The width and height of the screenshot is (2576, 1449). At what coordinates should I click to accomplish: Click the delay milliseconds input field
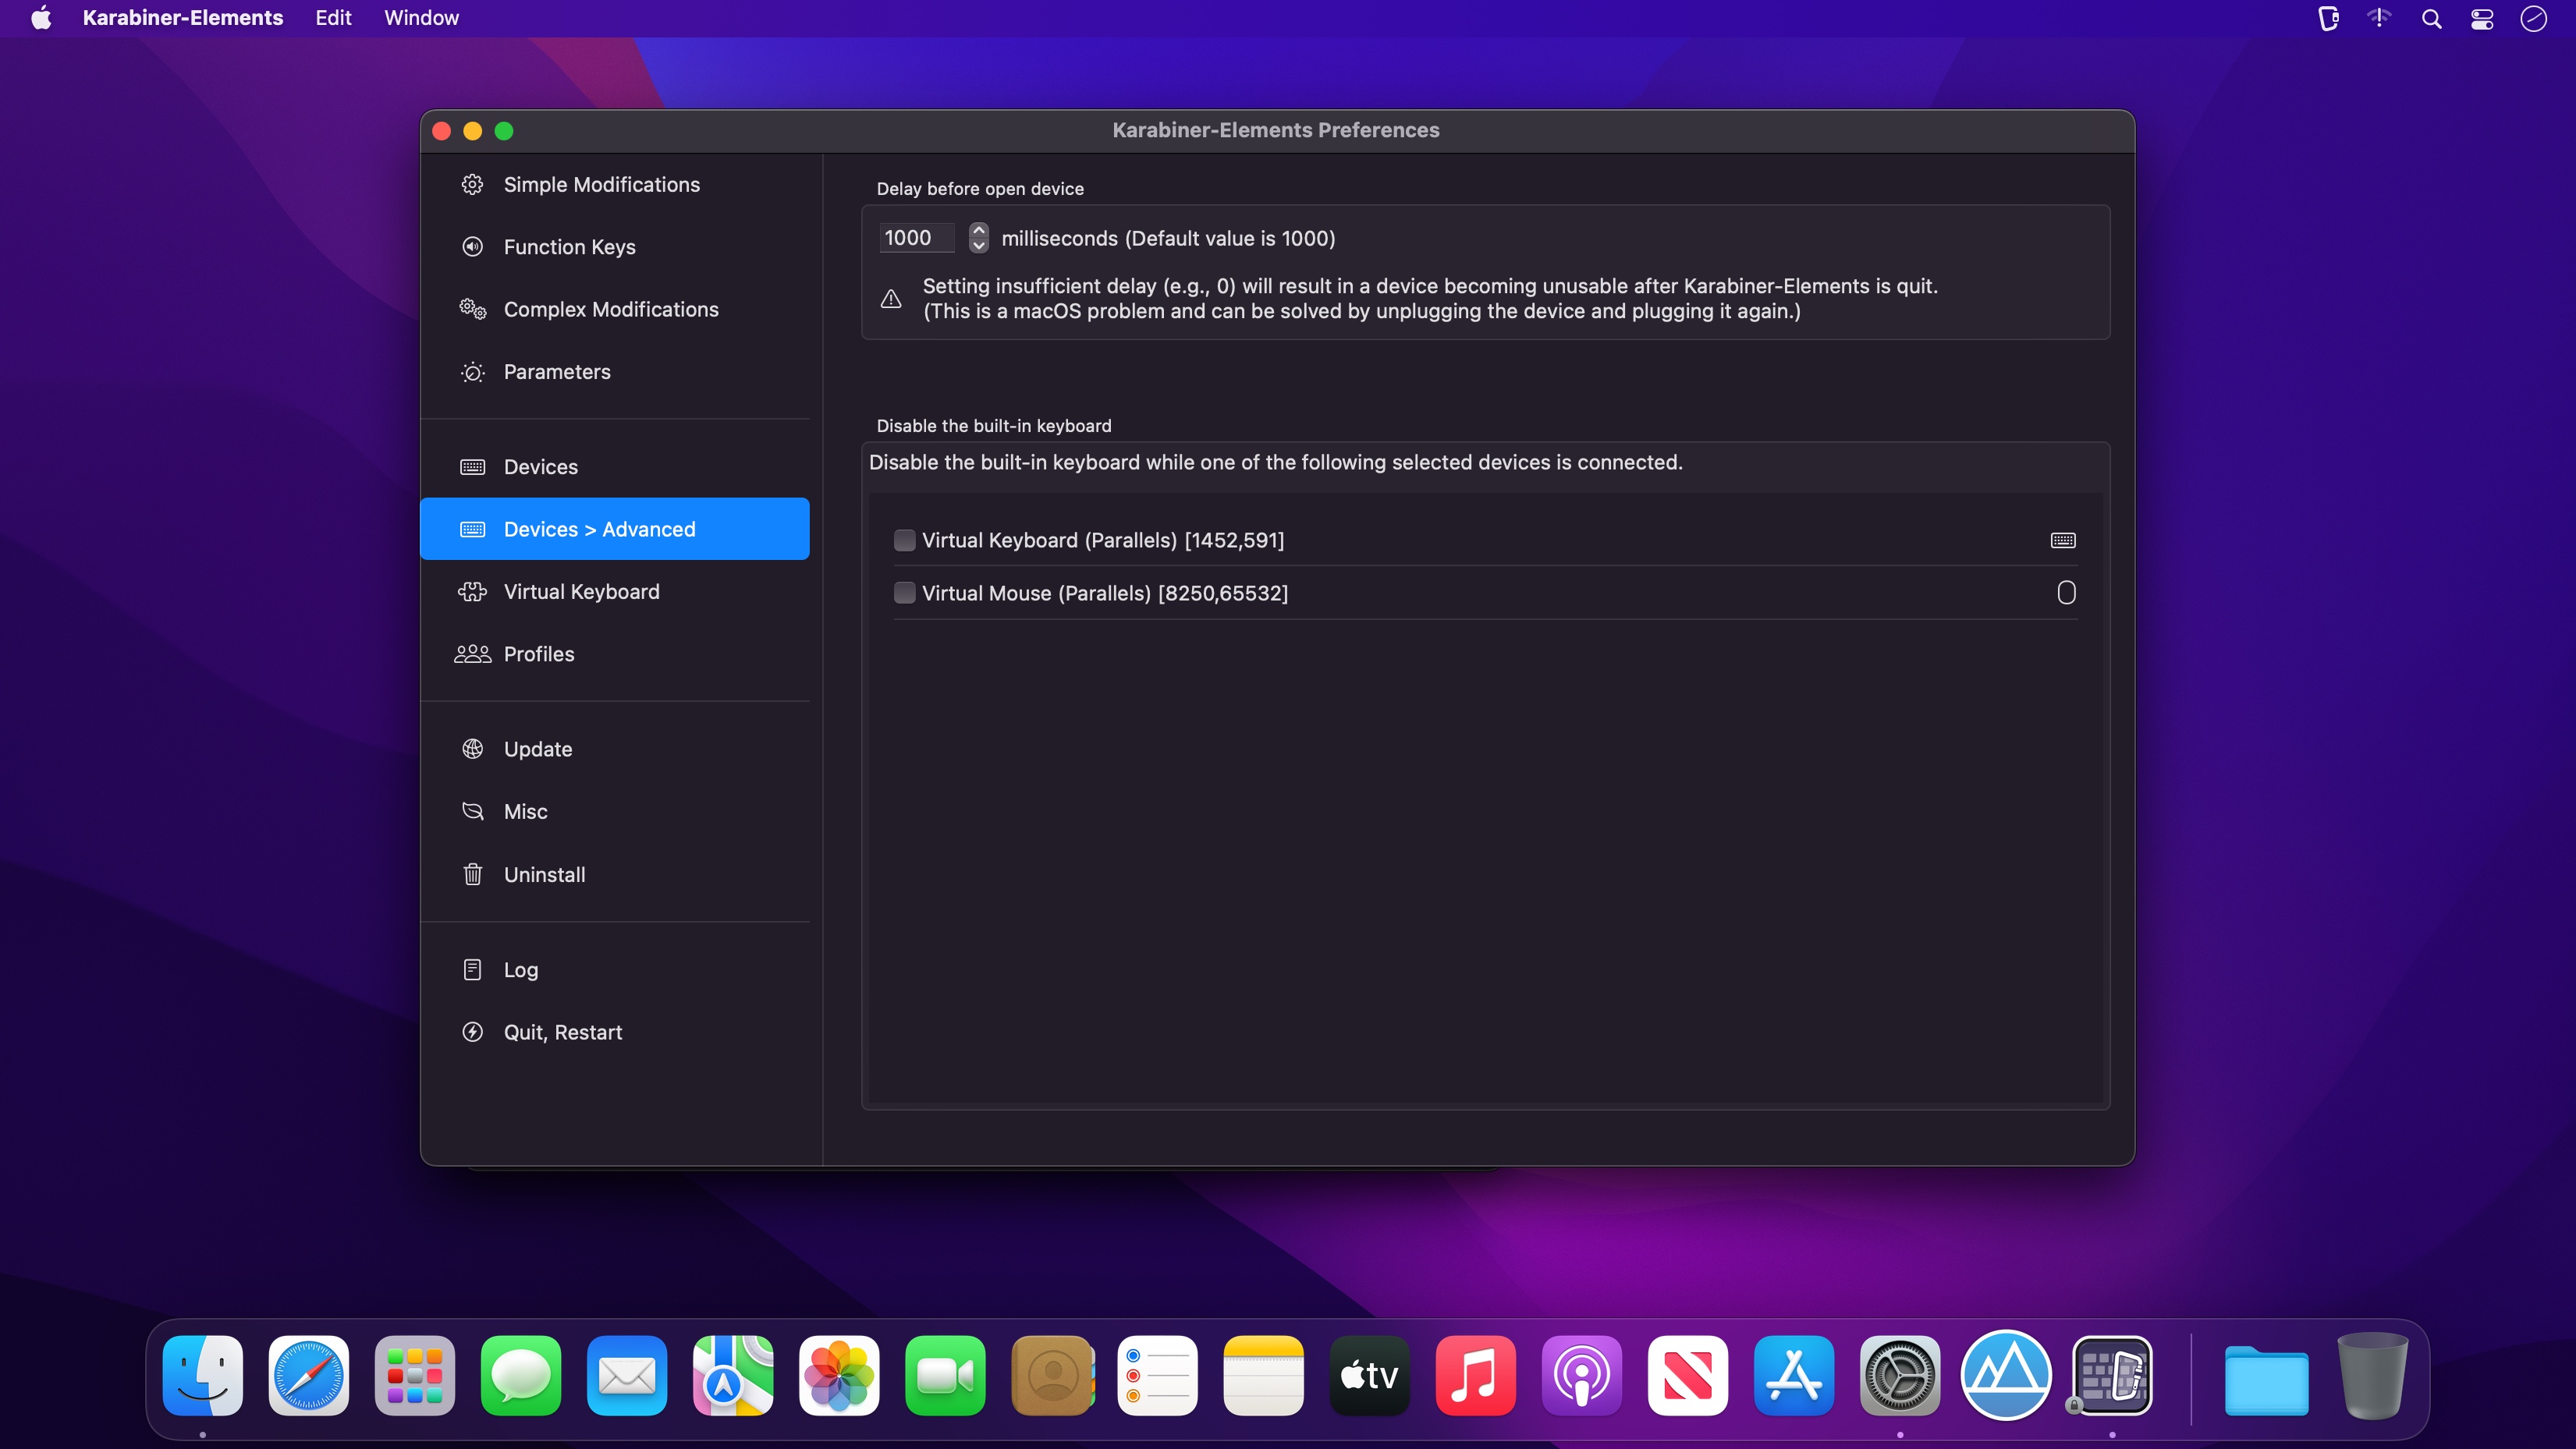pos(916,238)
